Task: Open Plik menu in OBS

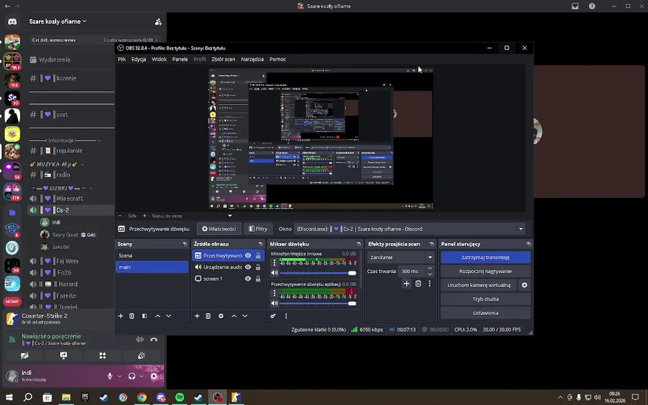Action: pyautogui.click(x=121, y=59)
